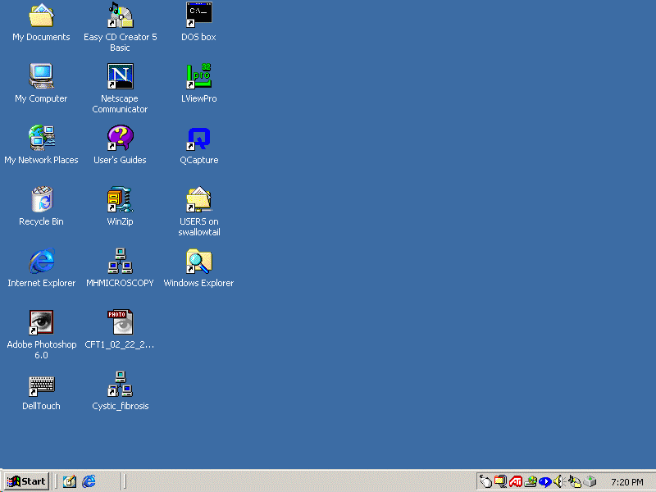Launch Netscape Communicator from the desktop
The image size is (656, 492).
pos(120,77)
